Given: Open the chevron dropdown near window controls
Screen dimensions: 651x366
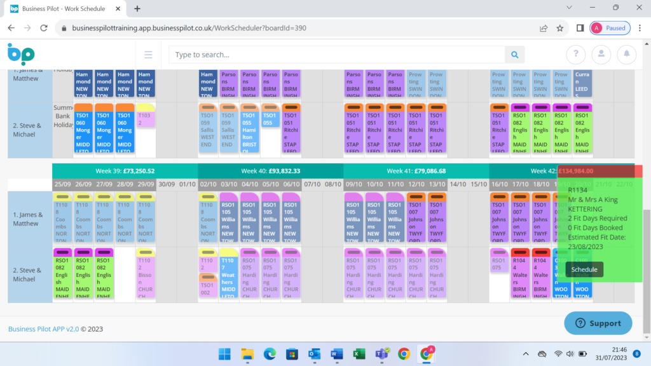Looking at the screenshot, I should [x=569, y=8].
